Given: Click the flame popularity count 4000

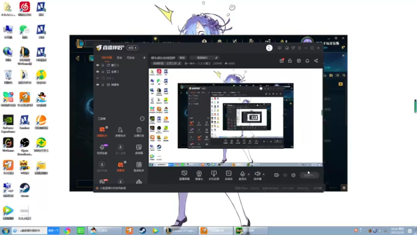Looking at the screenshot, I should (230, 64).
